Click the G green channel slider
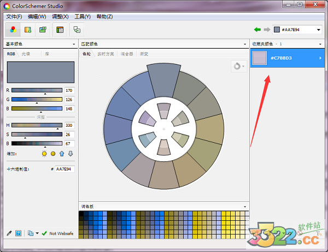The width and height of the screenshot is (328, 252). [x=37, y=99]
